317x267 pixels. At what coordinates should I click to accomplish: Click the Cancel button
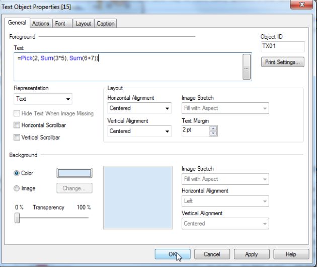[x=212, y=254]
